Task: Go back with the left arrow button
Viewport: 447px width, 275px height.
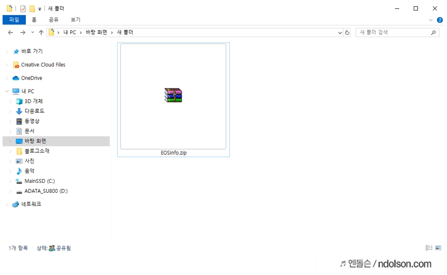Action: tap(10, 32)
